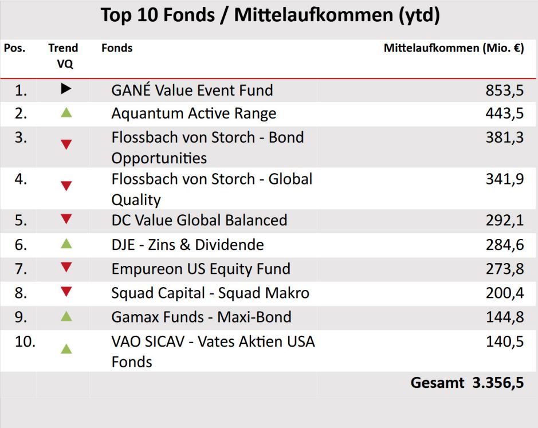538x428 pixels.
Task: Click green up arrow for VAO SICAV Vates fund
Action: click(66, 348)
